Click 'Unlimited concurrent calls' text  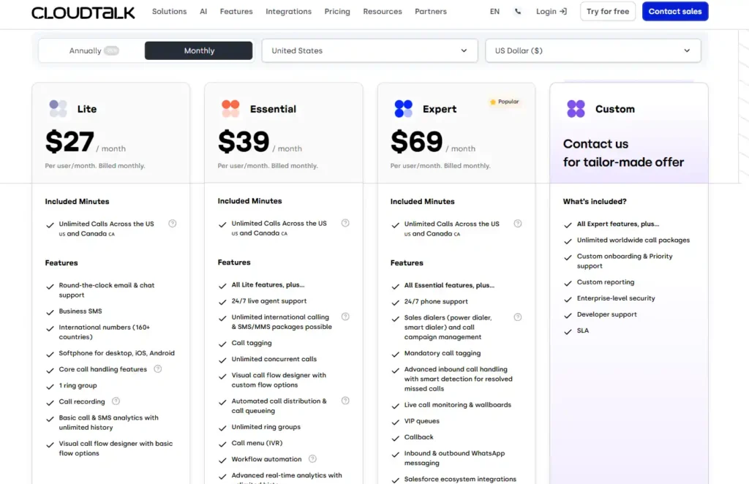274,359
